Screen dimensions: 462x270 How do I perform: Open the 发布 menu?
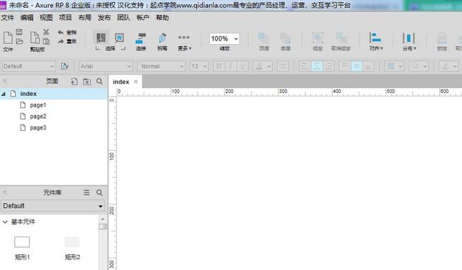104,18
